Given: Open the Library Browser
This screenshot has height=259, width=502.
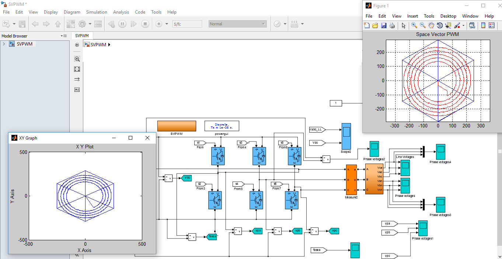Looking at the screenshot, I should 71,24.
